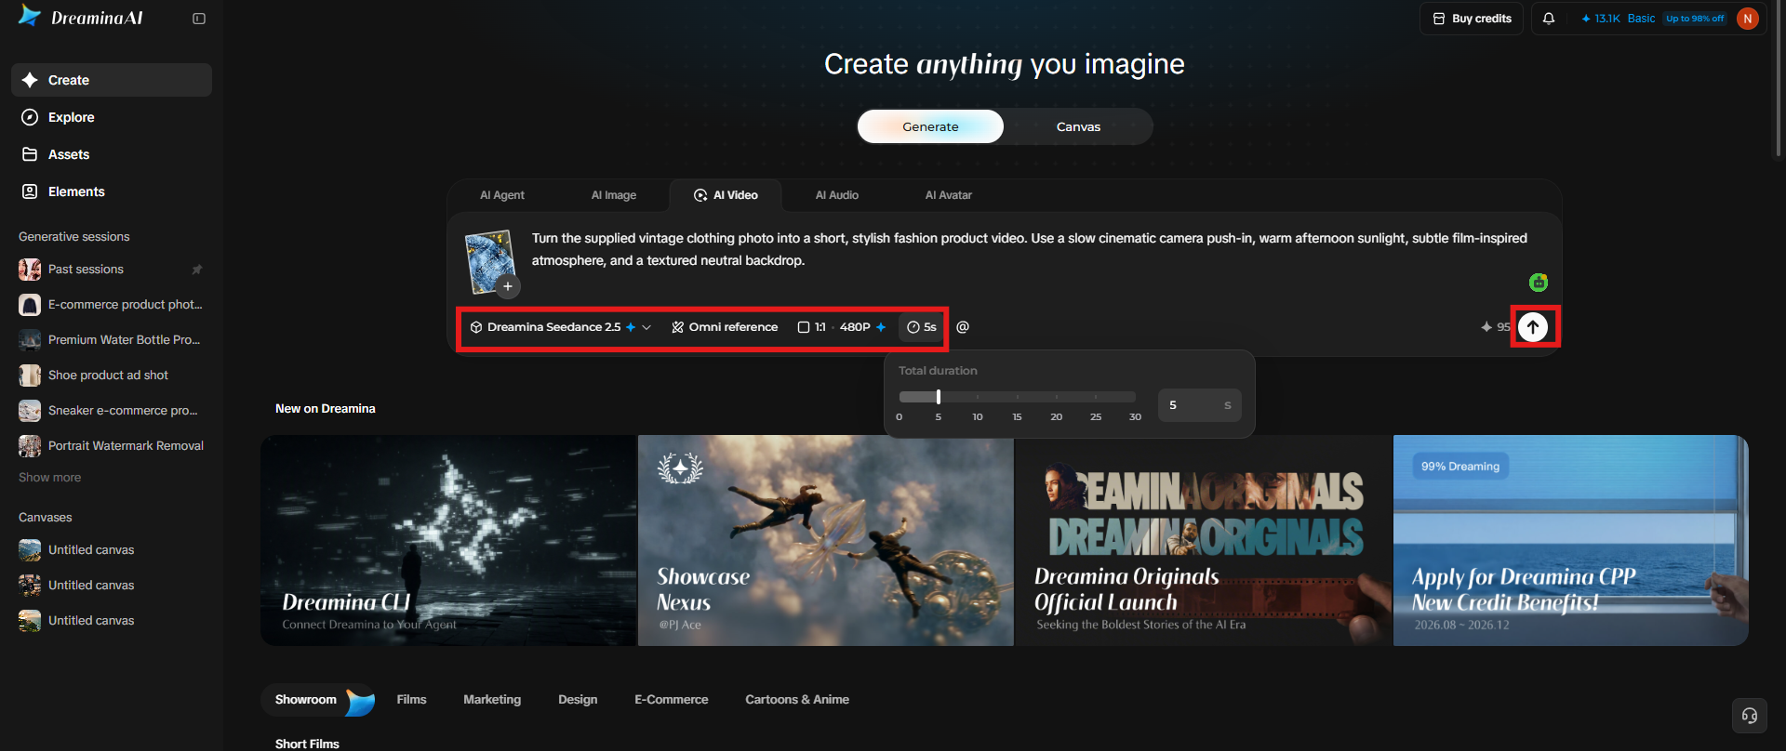Open the Dreamina Seedance 2.5 model dropdown
The image size is (1786, 751).
click(560, 327)
